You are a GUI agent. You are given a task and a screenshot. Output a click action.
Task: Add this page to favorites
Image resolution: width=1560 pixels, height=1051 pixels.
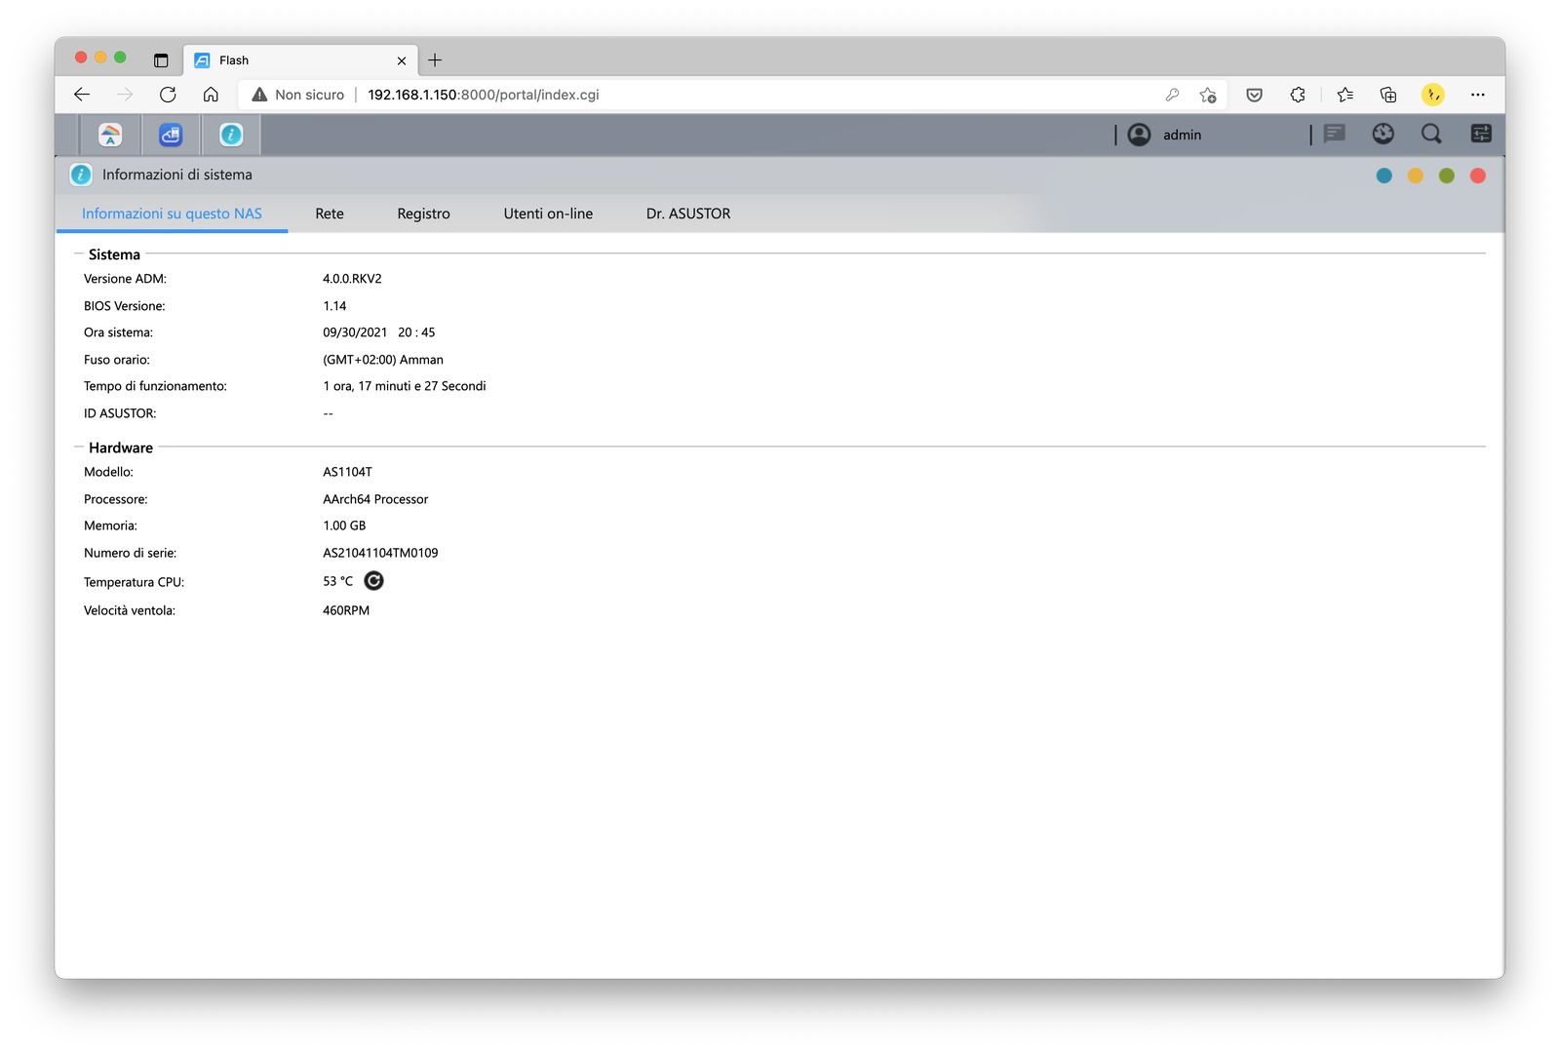coord(1208,95)
